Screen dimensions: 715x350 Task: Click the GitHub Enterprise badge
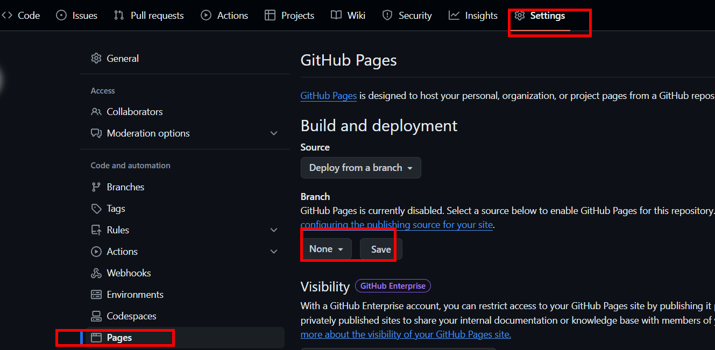click(x=393, y=286)
